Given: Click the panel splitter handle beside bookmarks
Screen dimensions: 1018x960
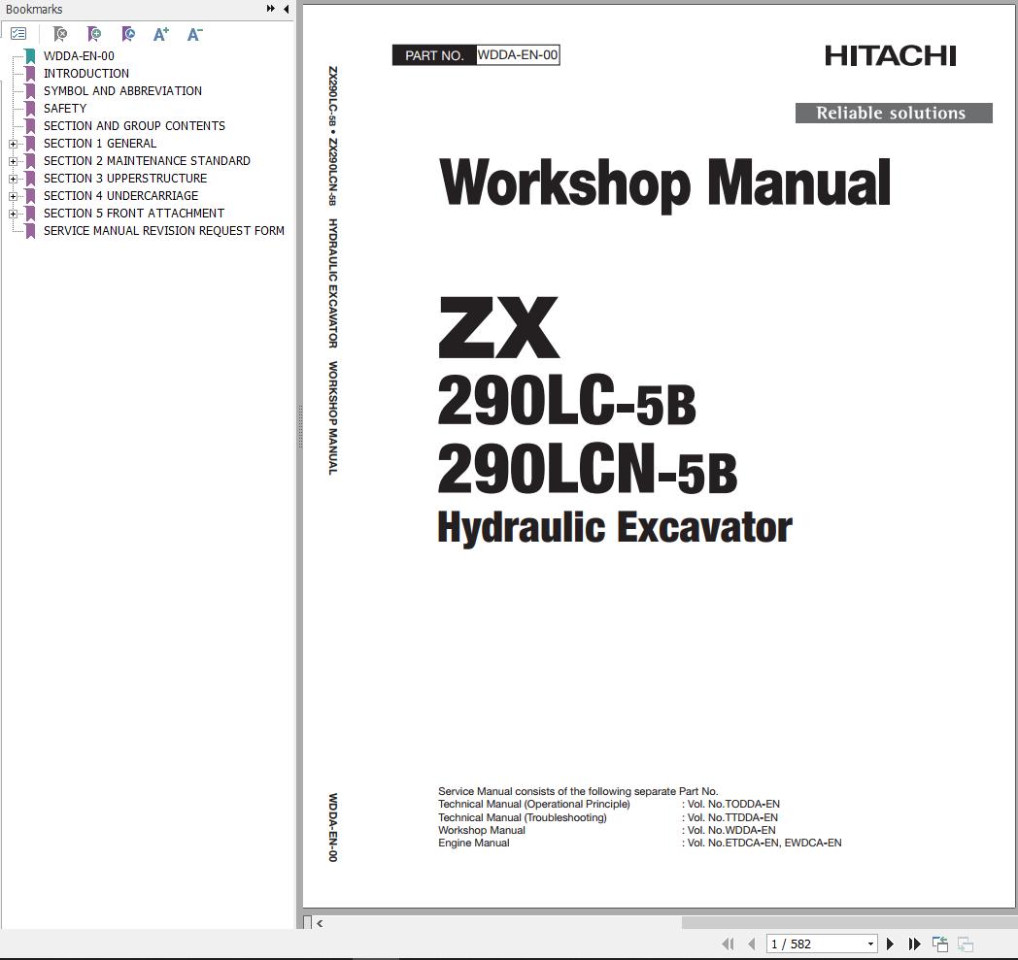Looking at the screenshot, I should (300, 427).
